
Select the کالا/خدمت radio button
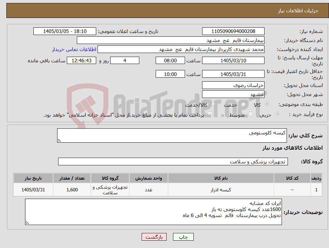pyautogui.click(x=213, y=104)
